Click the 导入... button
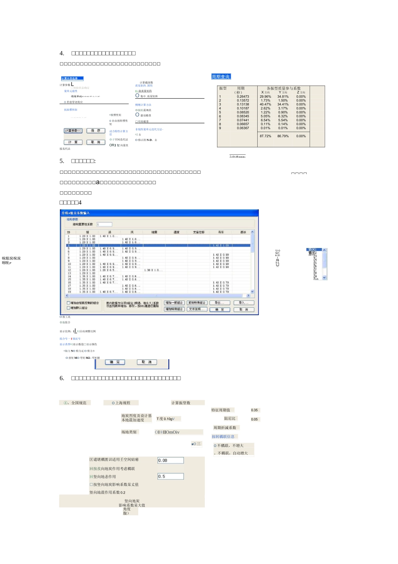The width and height of the screenshot is (398, 564). pos(244,303)
